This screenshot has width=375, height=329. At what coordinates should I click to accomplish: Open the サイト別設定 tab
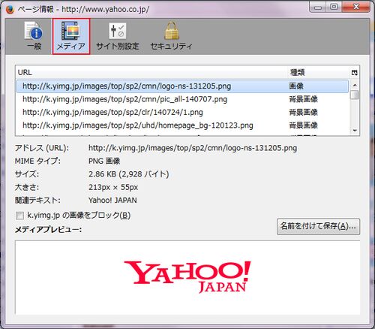pyautogui.click(x=118, y=36)
